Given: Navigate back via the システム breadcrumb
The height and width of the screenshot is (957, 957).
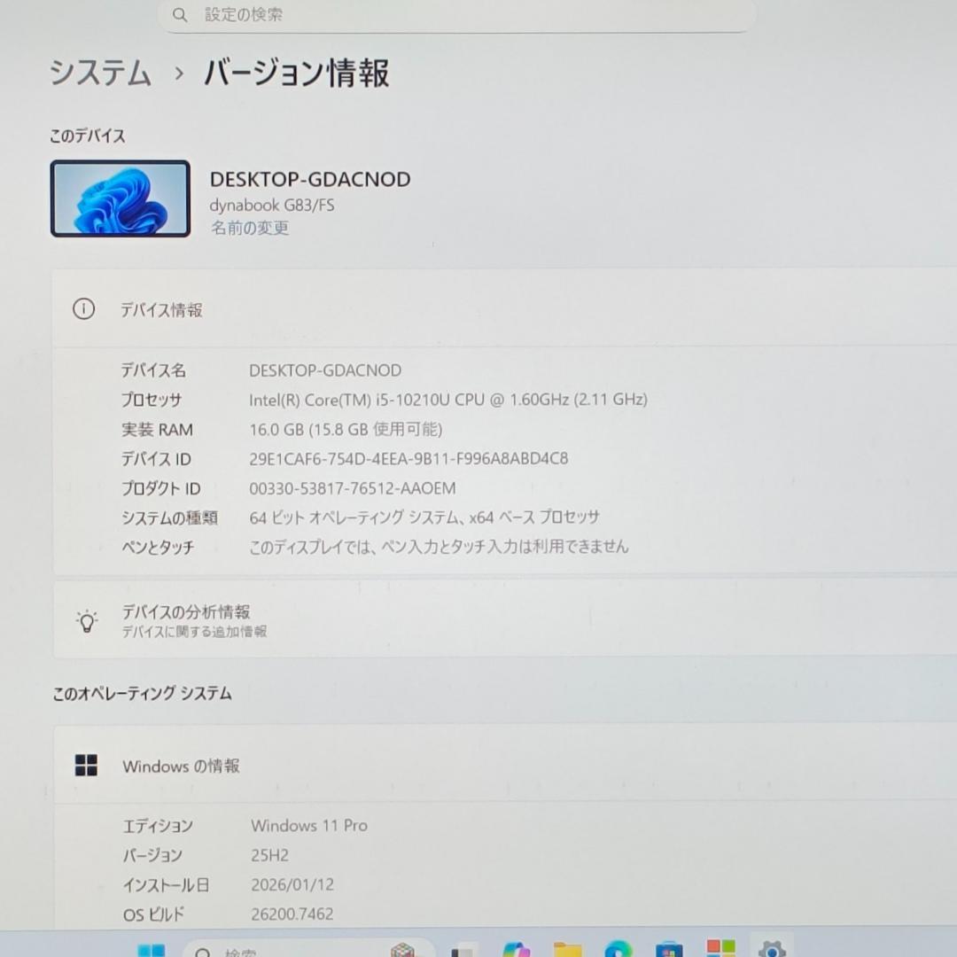Looking at the screenshot, I should click(x=100, y=74).
